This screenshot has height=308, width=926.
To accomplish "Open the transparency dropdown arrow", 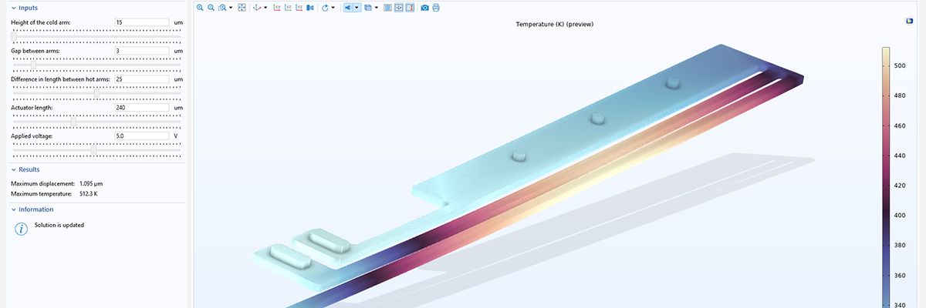I will [x=377, y=8].
